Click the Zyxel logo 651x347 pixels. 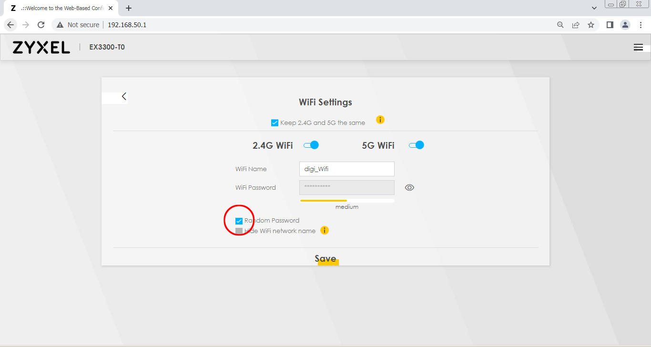click(x=41, y=47)
